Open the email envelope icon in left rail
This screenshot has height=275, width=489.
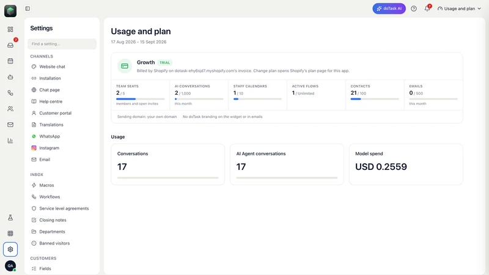pos(10,125)
